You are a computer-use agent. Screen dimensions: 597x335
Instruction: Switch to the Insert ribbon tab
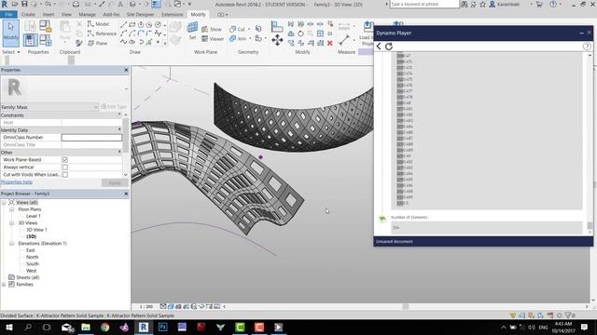49,15
